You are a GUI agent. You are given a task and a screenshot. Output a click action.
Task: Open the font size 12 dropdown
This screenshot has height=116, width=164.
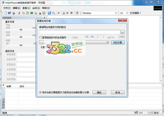click(x=127, y=13)
